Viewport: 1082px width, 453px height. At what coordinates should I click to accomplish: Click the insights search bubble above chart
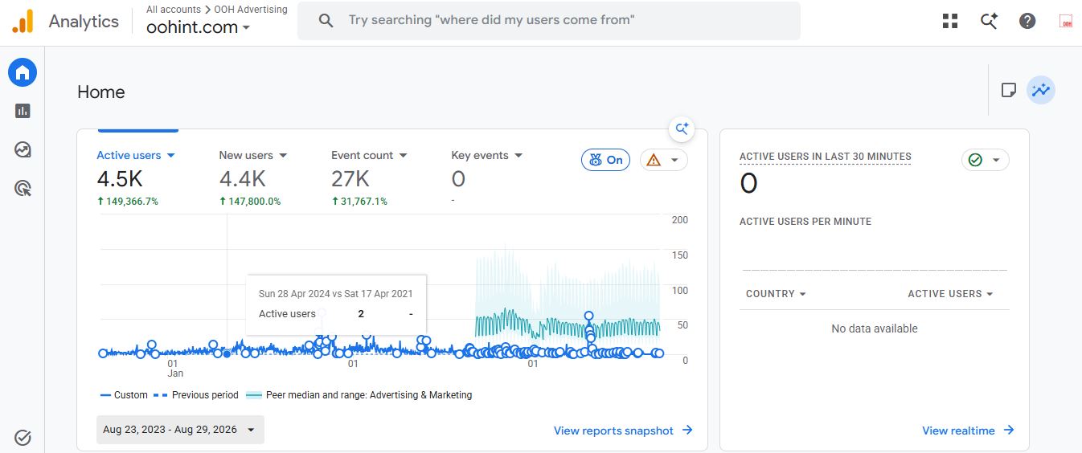682,129
